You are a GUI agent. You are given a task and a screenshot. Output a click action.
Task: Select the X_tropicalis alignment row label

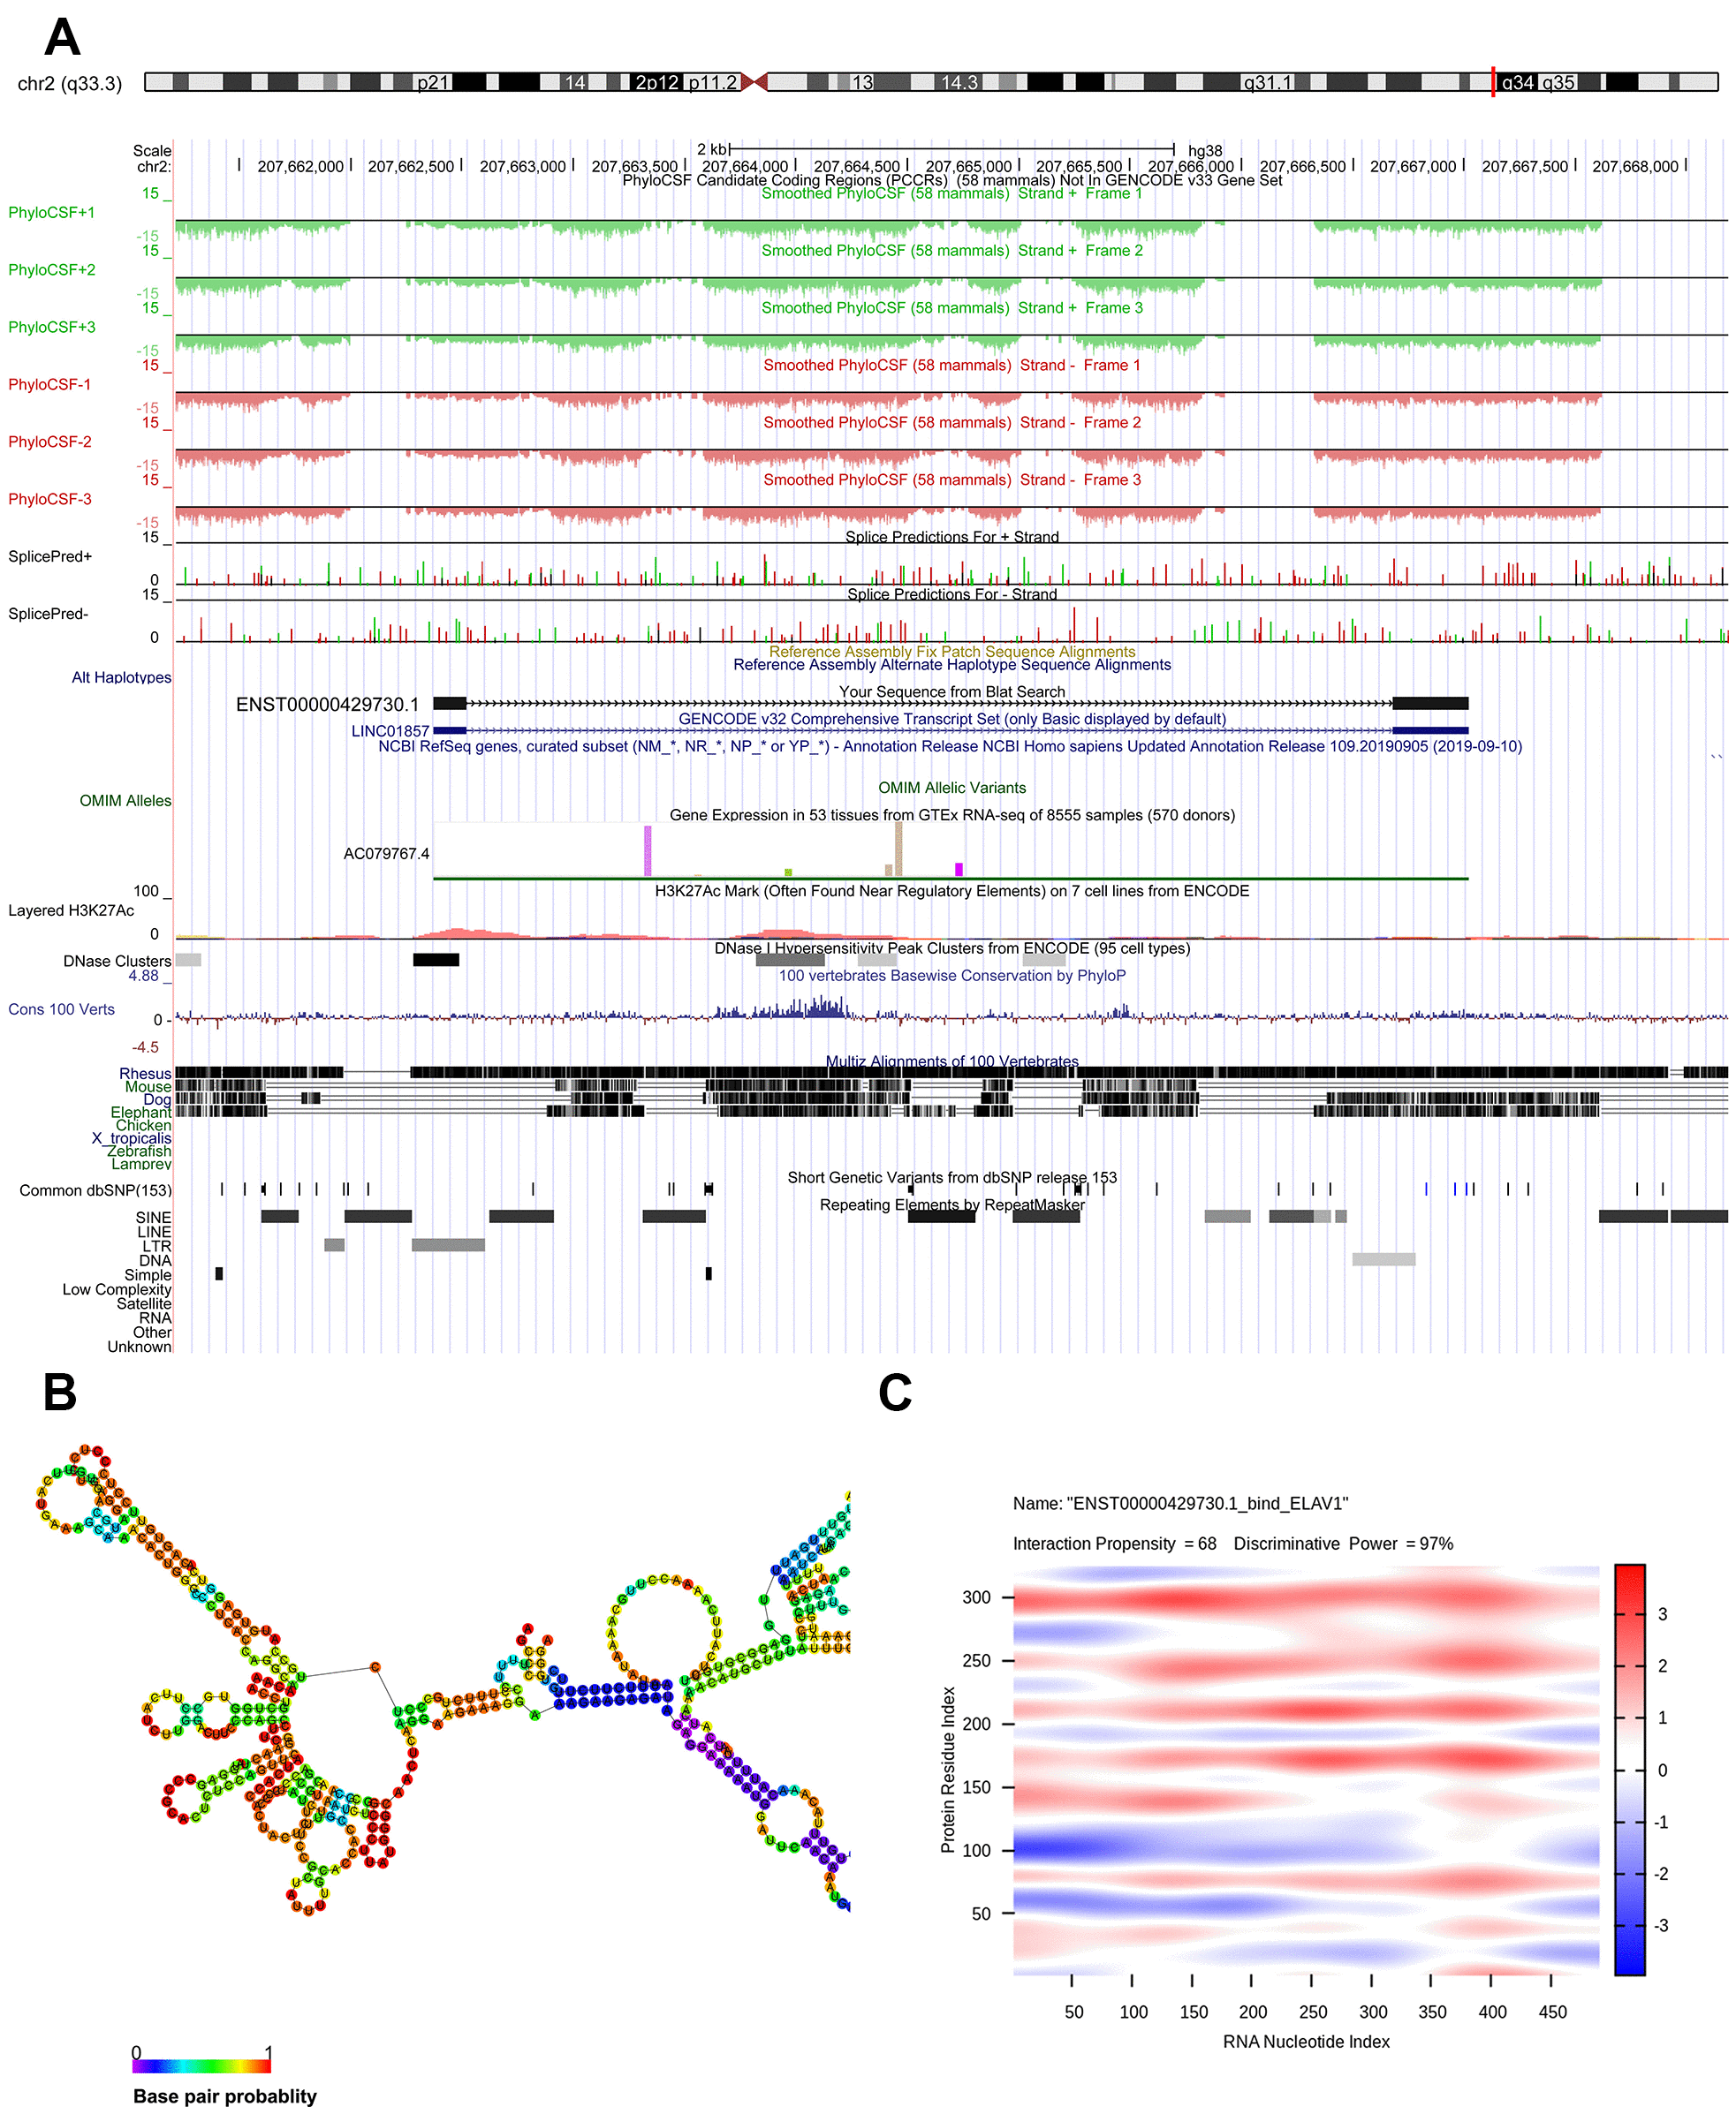click(x=131, y=1138)
